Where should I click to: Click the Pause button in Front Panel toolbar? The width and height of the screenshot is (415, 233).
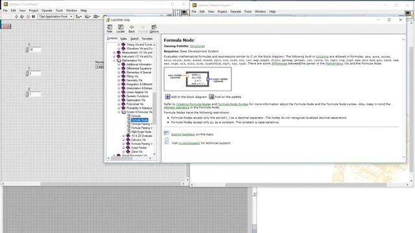point(33,16)
